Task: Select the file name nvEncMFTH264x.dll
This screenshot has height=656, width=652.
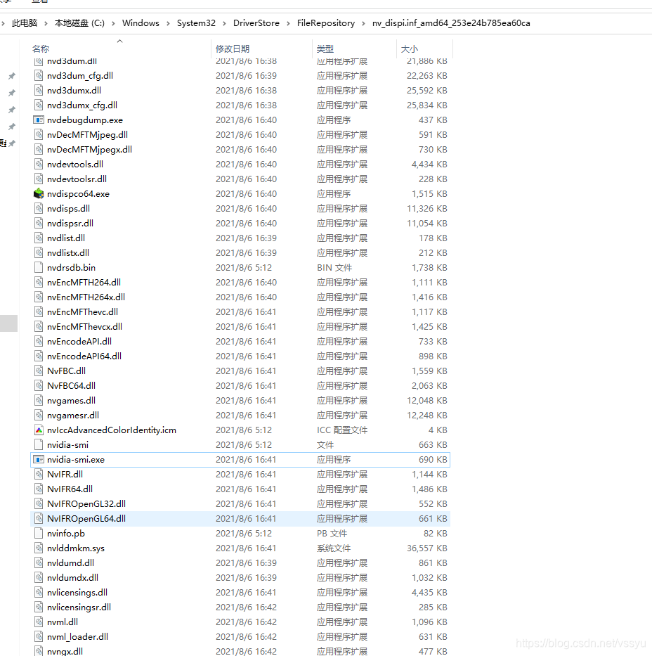Action: coord(86,297)
